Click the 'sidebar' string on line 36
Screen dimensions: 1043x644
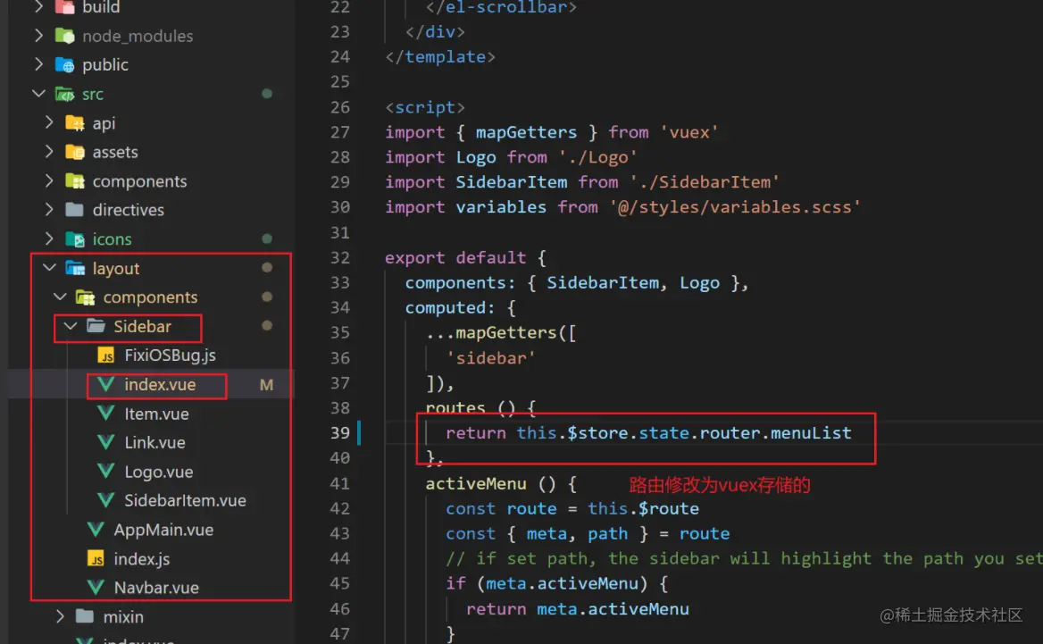491,358
